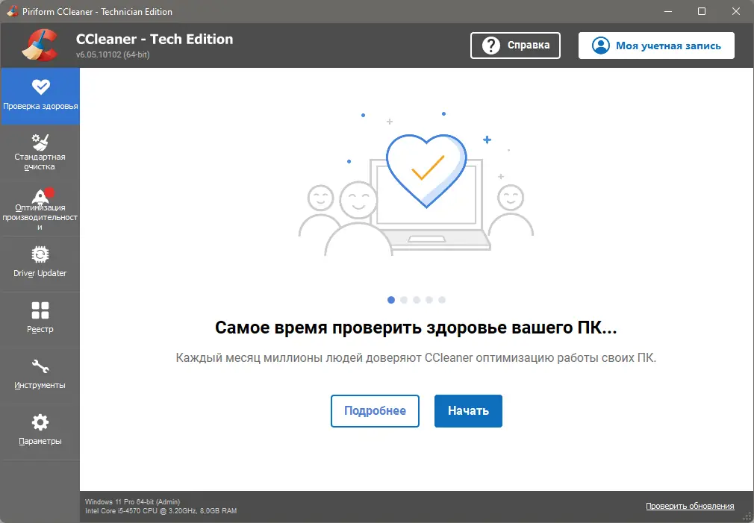The width and height of the screenshot is (754, 523).
Task: Open Подробнее for more information
Action: tap(375, 410)
